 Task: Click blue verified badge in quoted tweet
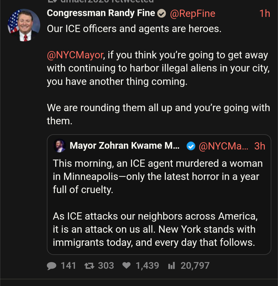[x=191, y=146]
